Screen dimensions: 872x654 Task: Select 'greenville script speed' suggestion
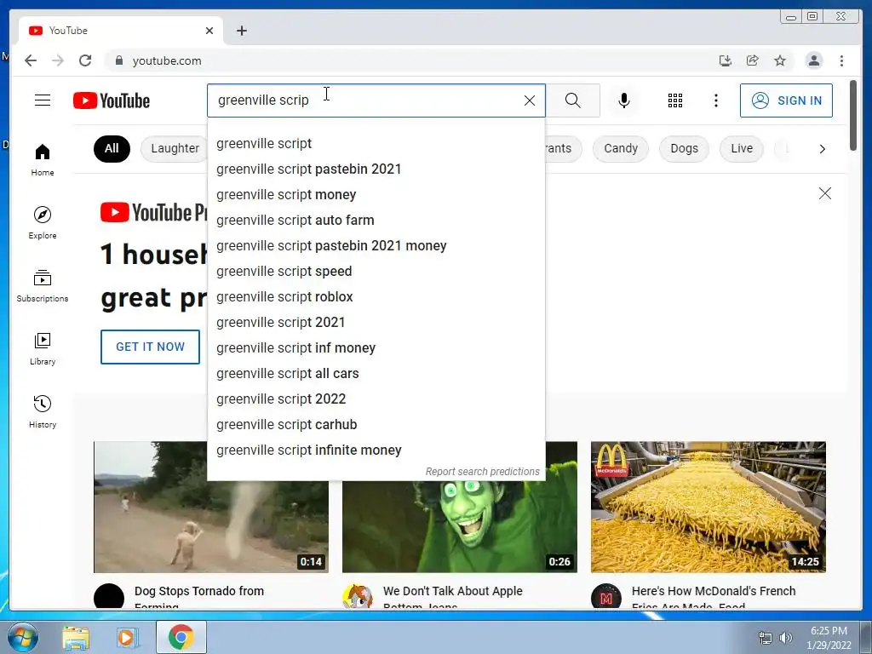coord(376,272)
